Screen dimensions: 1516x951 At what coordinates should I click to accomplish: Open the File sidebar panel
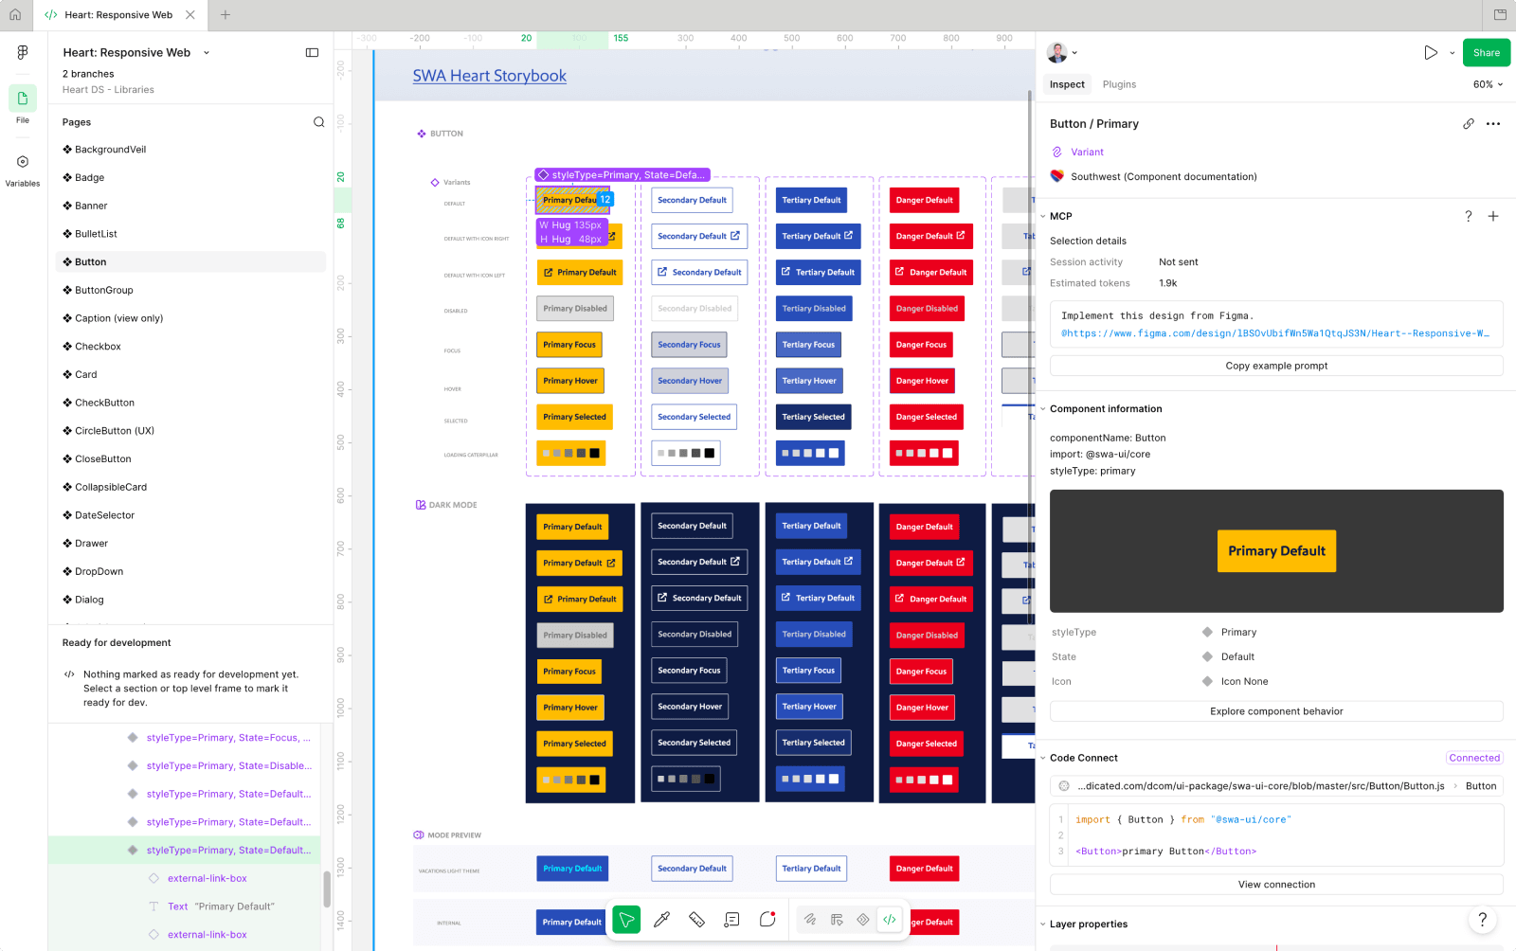point(23,105)
